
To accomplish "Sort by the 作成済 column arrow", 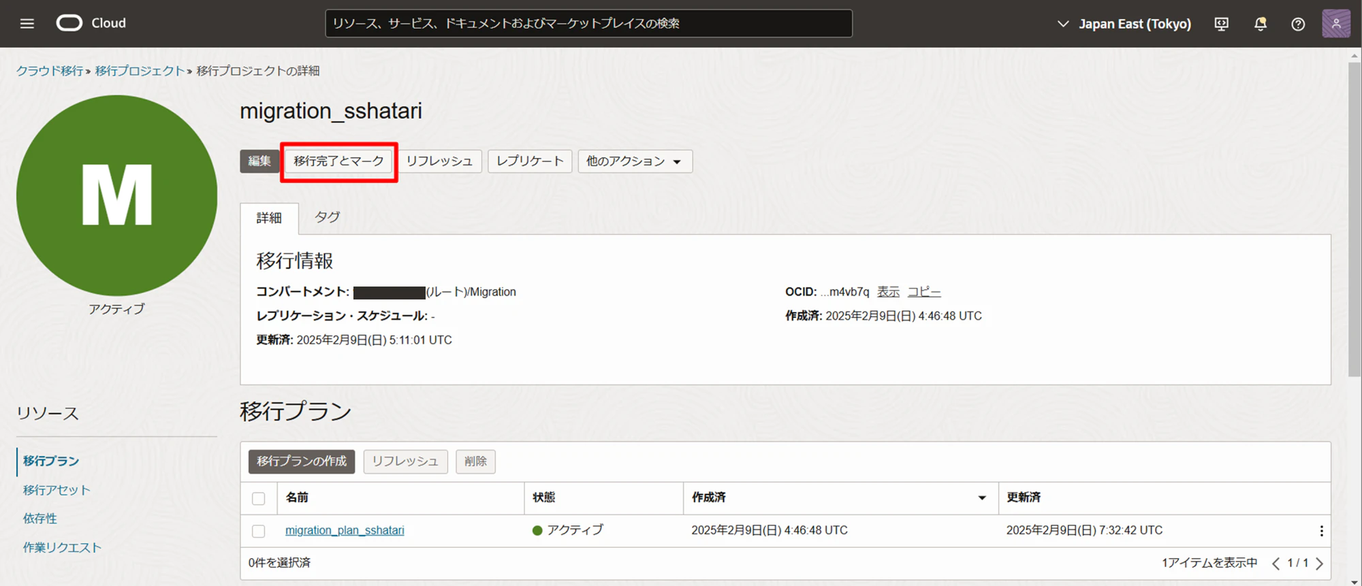I will pyautogui.click(x=982, y=498).
